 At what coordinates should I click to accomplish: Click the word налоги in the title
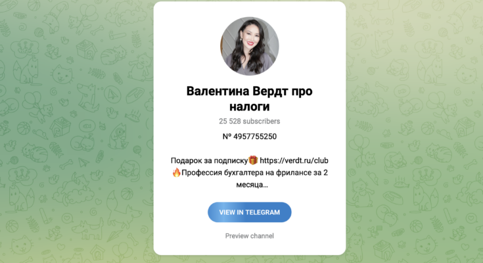click(x=250, y=107)
